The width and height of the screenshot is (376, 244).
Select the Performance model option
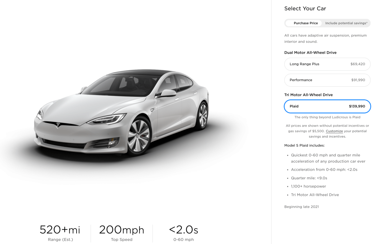click(x=327, y=80)
